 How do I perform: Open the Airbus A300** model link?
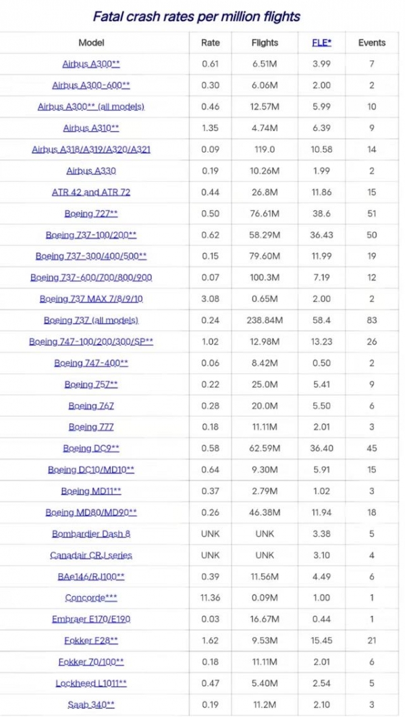[91, 64]
